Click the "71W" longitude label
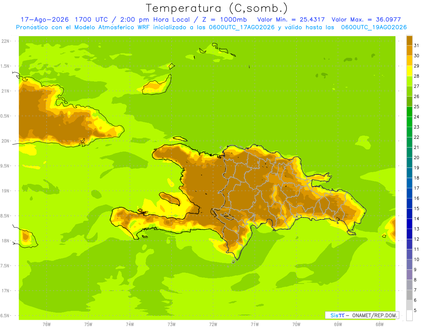Image resolution: width=426 pixels, height=329 pixels. click(x=255, y=324)
